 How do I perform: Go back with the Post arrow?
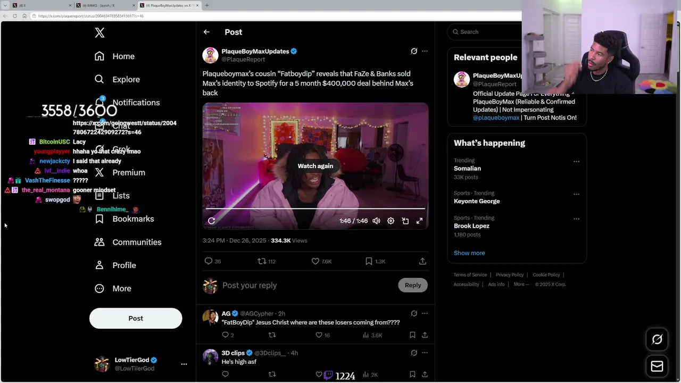pos(206,32)
